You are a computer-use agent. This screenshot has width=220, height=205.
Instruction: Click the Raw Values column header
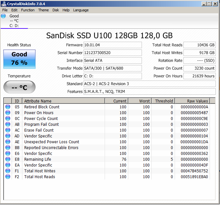tap(192, 101)
